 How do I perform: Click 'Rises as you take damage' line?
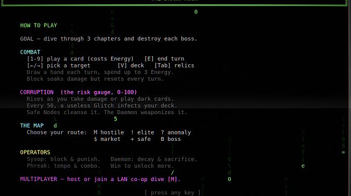100,99
